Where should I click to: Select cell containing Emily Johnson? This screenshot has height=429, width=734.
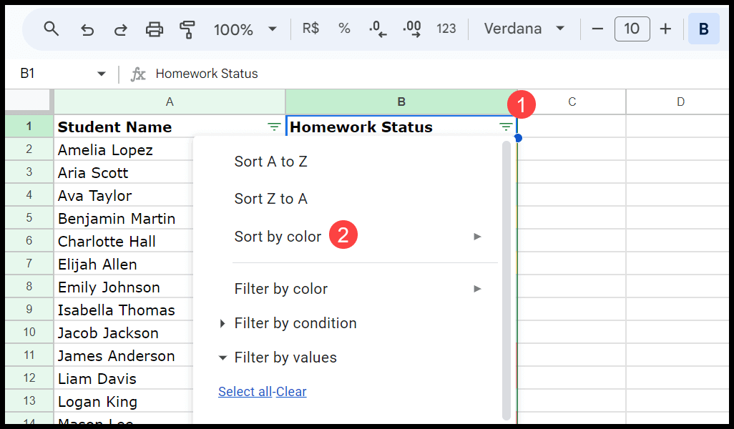[x=124, y=287]
